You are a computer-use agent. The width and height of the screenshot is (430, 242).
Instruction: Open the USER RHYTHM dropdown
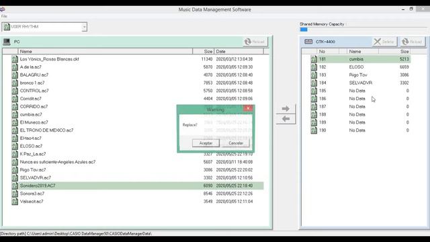[84, 27]
